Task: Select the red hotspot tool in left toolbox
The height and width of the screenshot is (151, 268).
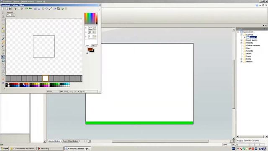Action: [3, 79]
